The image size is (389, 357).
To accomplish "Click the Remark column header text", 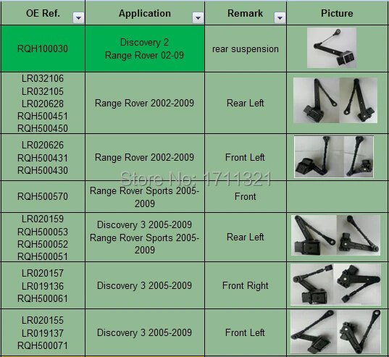I will pos(245,13).
